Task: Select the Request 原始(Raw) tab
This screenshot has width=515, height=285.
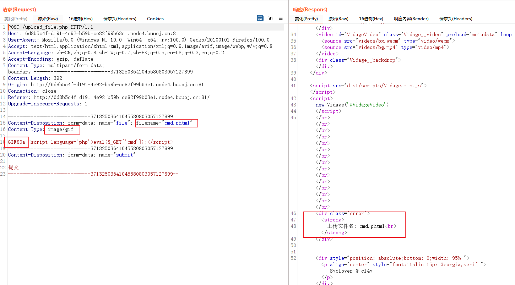Action: point(48,19)
